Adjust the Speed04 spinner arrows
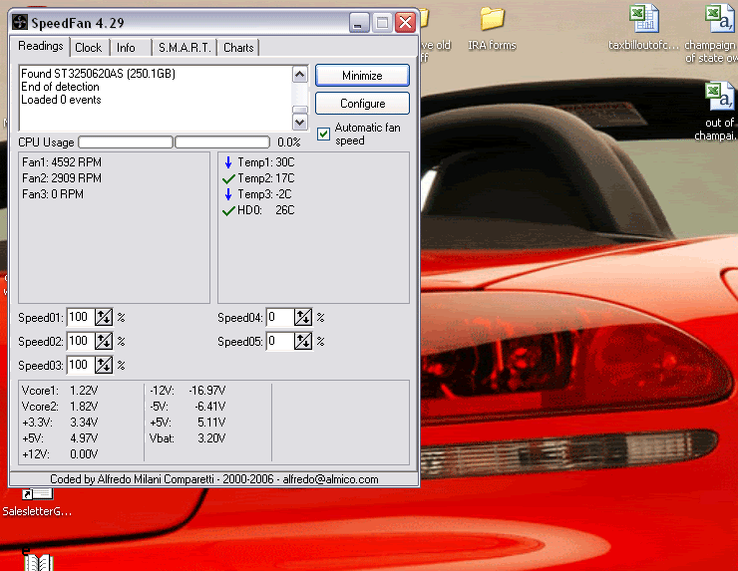738x571 pixels. pyautogui.click(x=304, y=318)
